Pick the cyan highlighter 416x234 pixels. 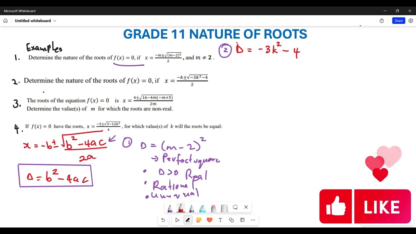tap(202, 208)
